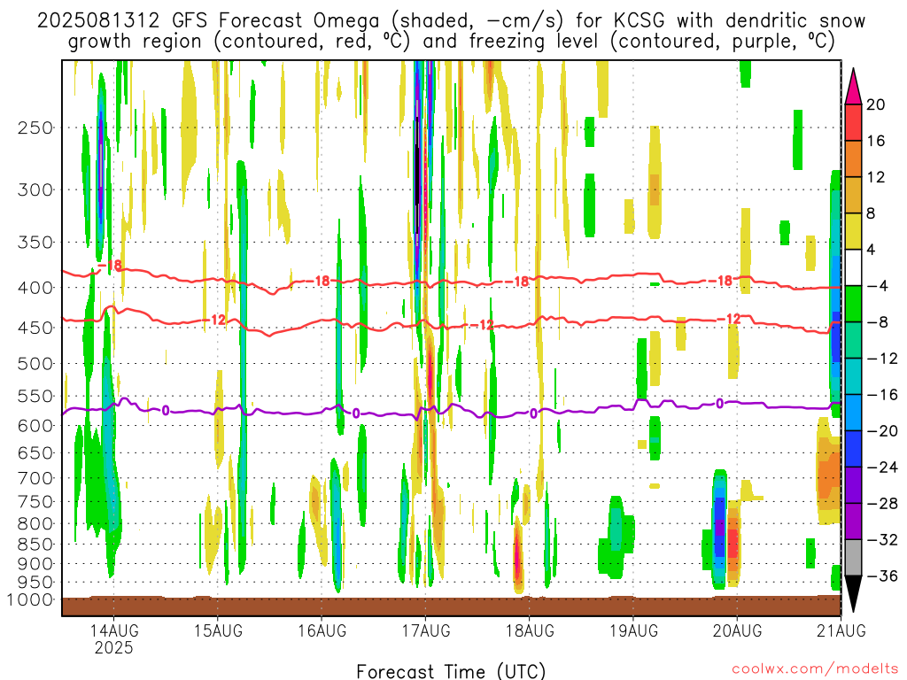Image resolution: width=907 pixels, height=680 pixels.
Task: Click the 950 pressure axis label
Action: pos(35,583)
